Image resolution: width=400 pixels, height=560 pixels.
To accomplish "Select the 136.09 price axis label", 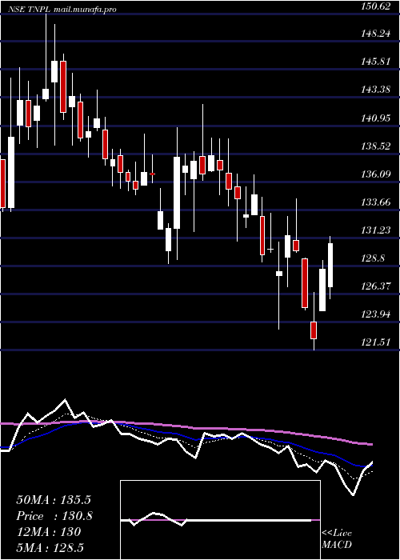I will [375, 174].
